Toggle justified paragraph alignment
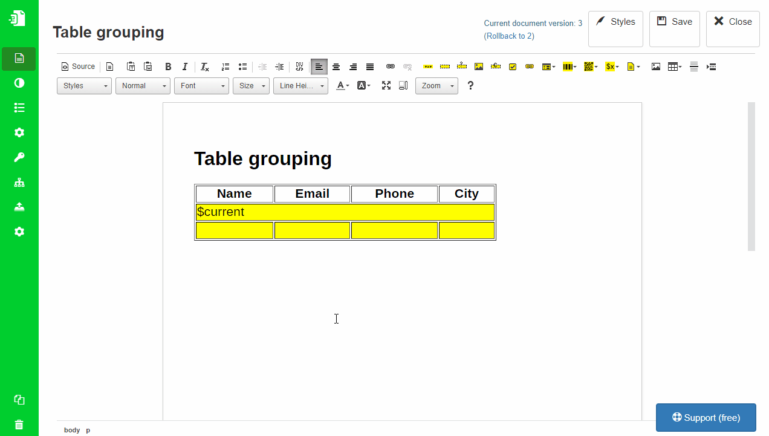Image resolution: width=769 pixels, height=436 pixels. pos(369,67)
